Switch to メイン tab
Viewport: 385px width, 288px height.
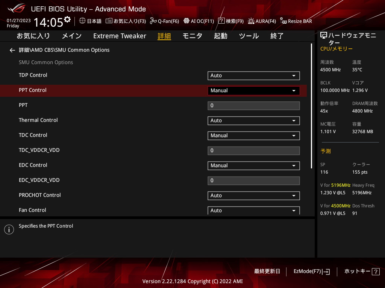[72, 36]
